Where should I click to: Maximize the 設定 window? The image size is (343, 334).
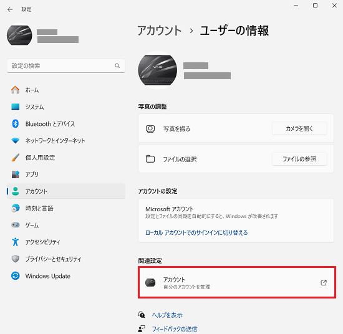[x=315, y=6]
